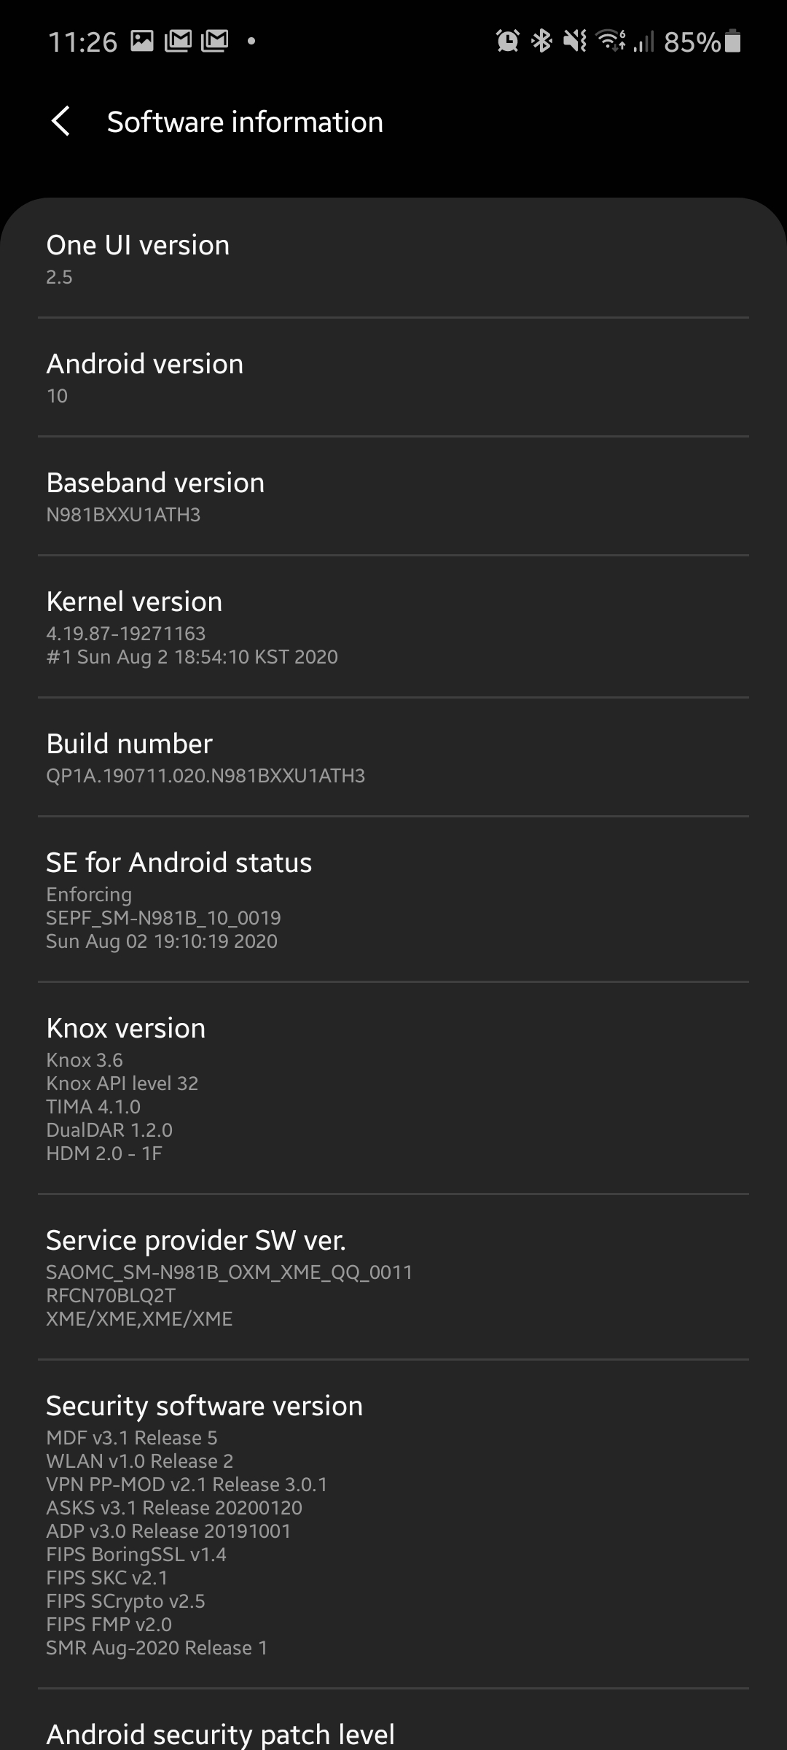Select the One UI version entry

pyautogui.click(x=393, y=259)
